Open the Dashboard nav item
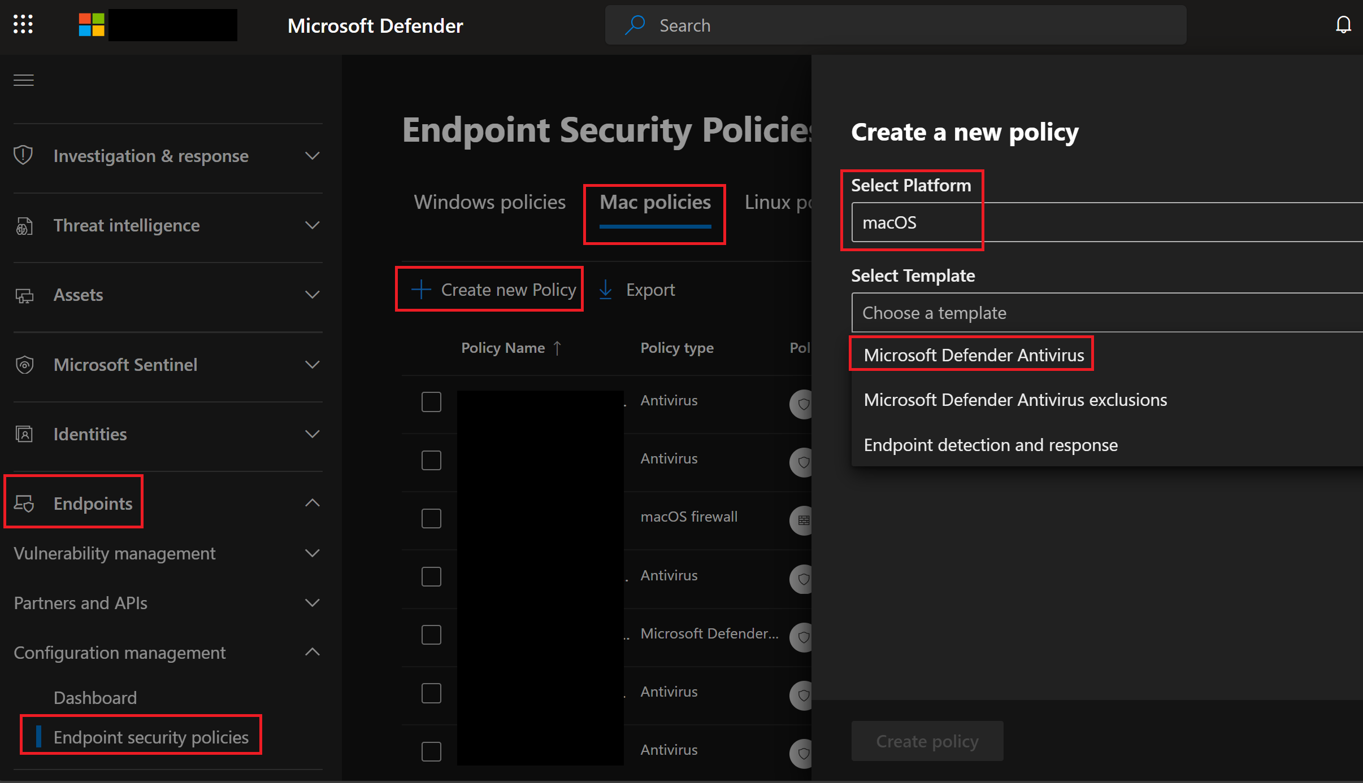Image resolution: width=1363 pixels, height=783 pixels. pos(95,698)
